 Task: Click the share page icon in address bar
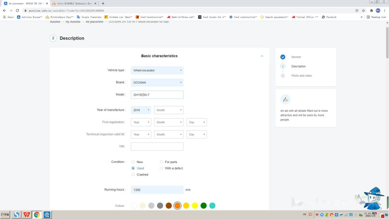(357, 10)
